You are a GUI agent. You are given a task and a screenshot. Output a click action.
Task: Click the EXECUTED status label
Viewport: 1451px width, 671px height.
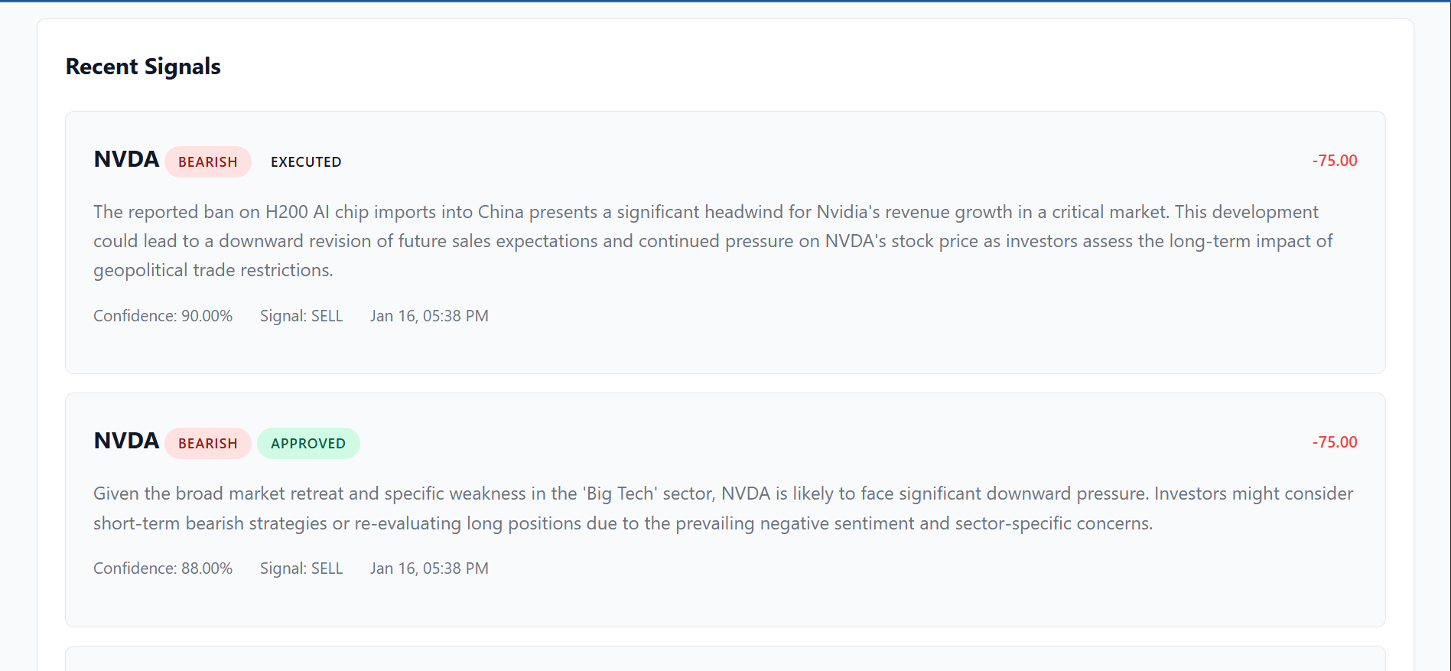pyautogui.click(x=306, y=161)
